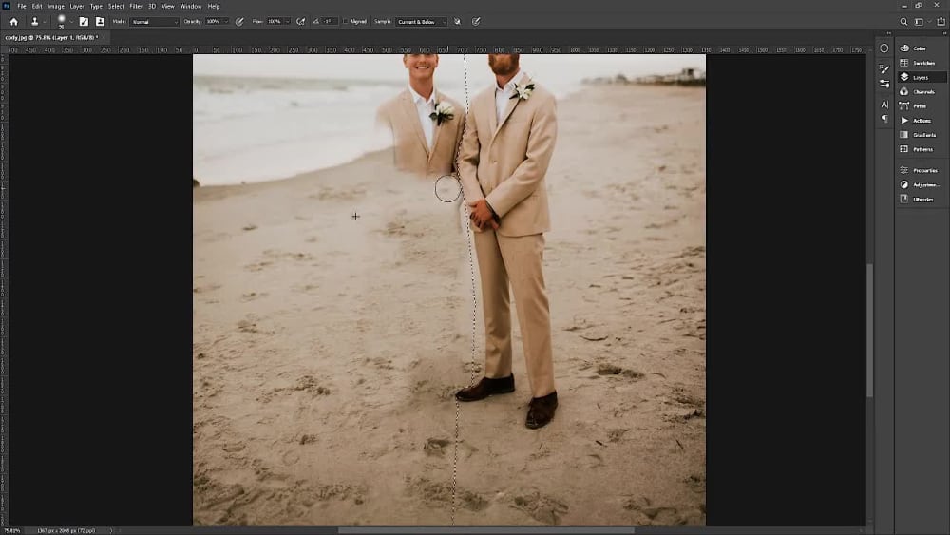Click the document dimensions status text
The image size is (950, 535).
point(66,531)
